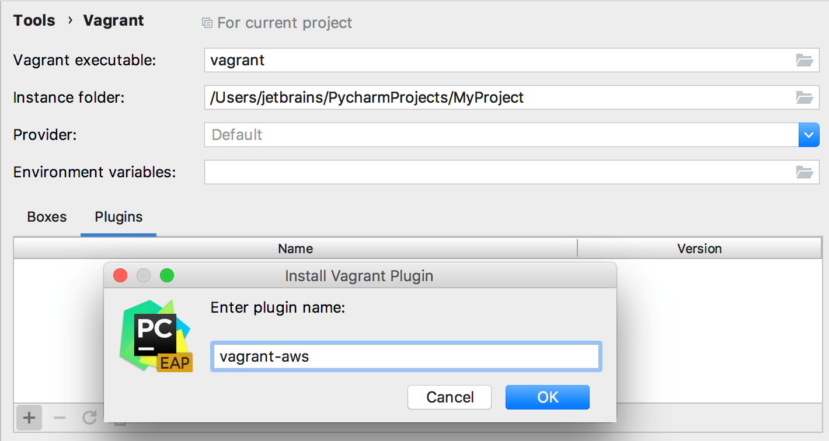Click the copy icon beside For current project

207,22
